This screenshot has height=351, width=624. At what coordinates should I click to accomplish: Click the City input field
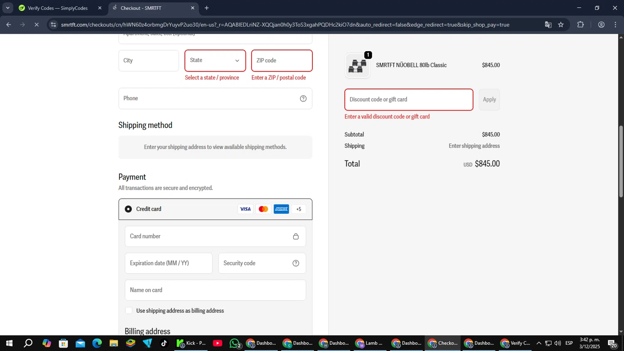(149, 61)
